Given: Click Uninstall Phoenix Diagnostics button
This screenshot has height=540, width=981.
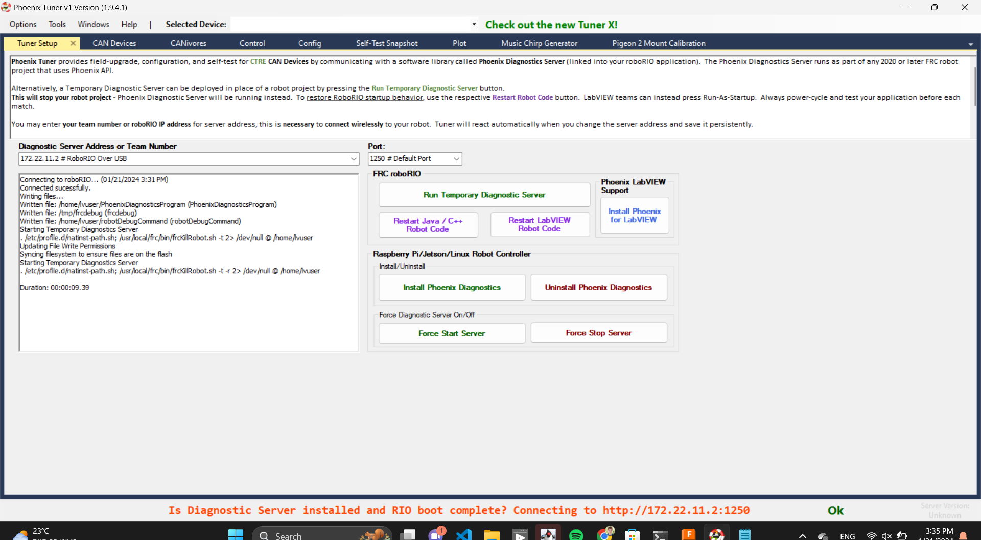Looking at the screenshot, I should click(x=599, y=287).
